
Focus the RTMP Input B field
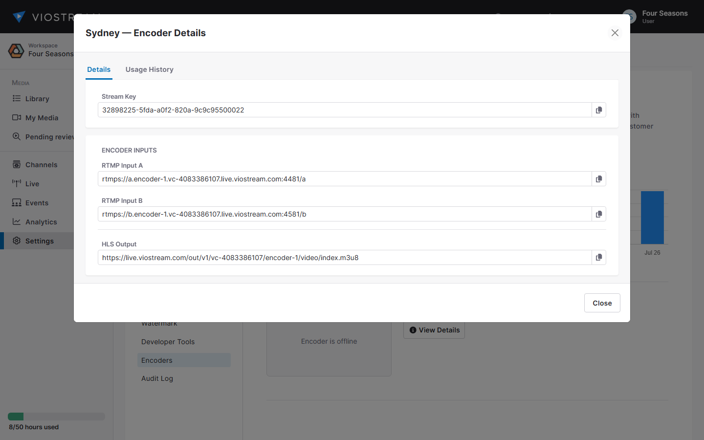click(x=345, y=214)
